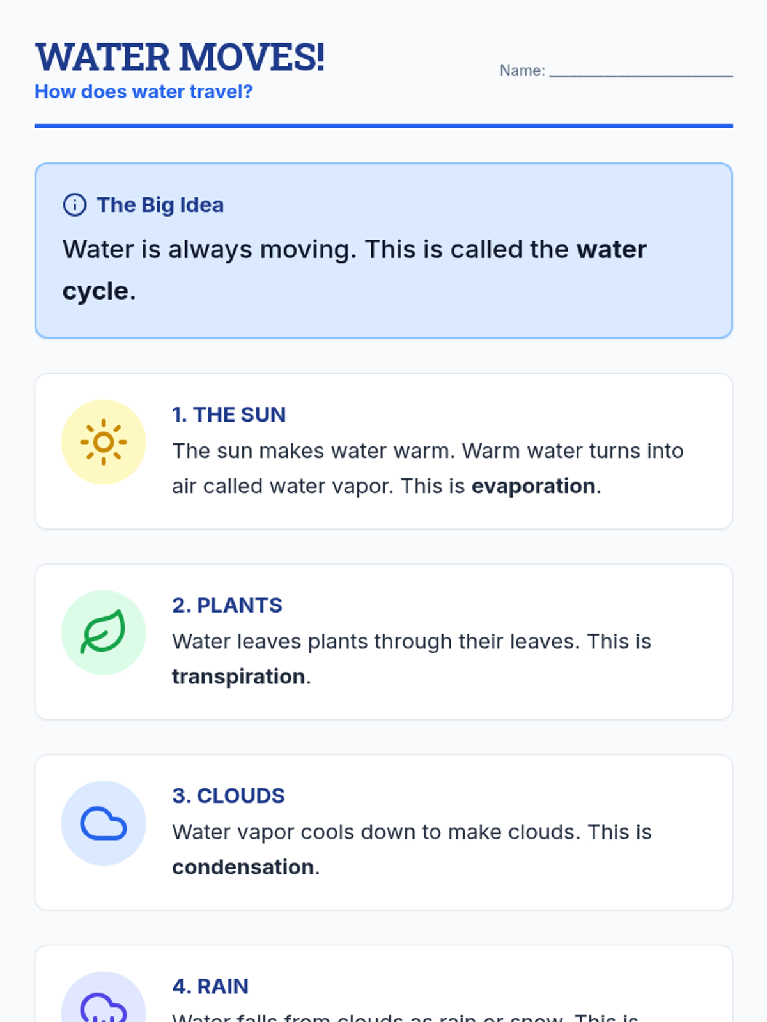Image resolution: width=767 pixels, height=1022 pixels.
Task: Click the bold word transpiration
Action: pyautogui.click(x=238, y=676)
